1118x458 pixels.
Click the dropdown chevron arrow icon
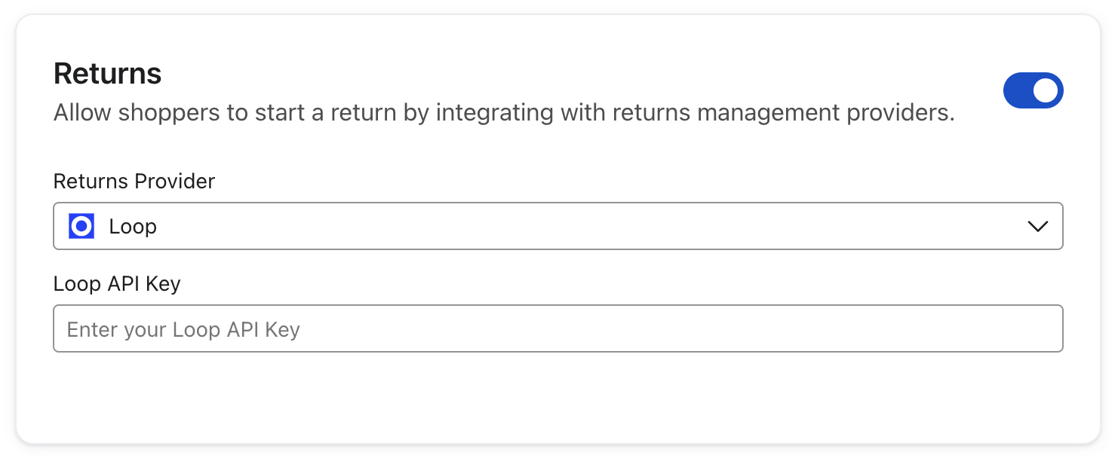click(1038, 226)
